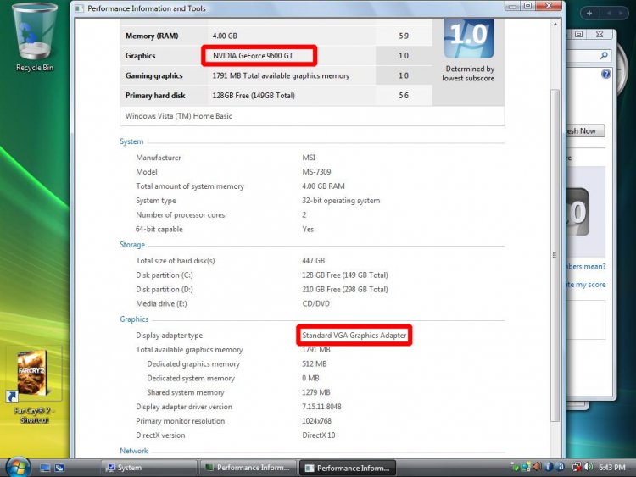
Task: Click the vertical scrollbar thumb
Action: coord(555,255)
